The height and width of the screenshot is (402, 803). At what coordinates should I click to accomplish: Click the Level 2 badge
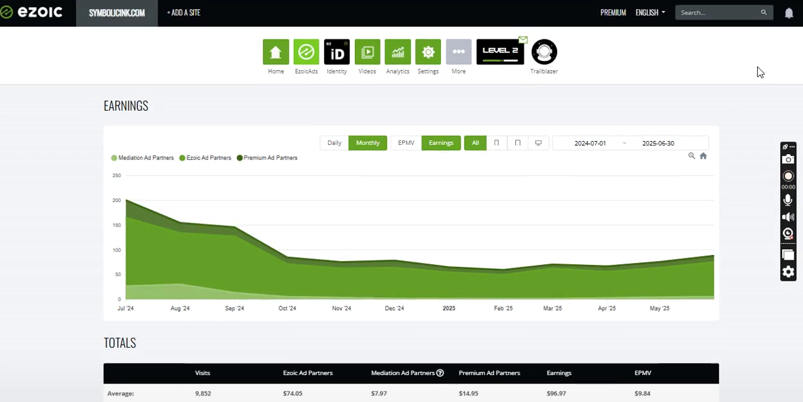500,52
